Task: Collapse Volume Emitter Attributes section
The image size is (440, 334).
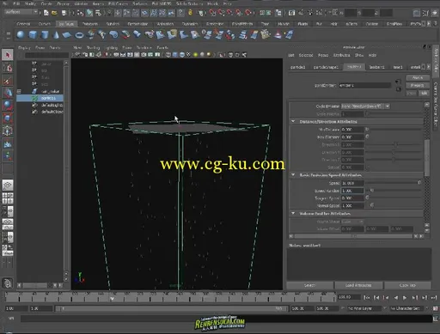Action: point(293,214)
